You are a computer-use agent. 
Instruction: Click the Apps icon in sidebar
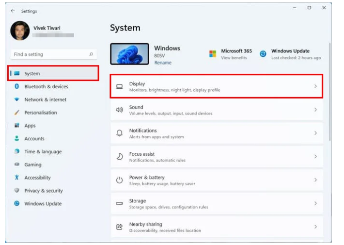coord(16,125)
